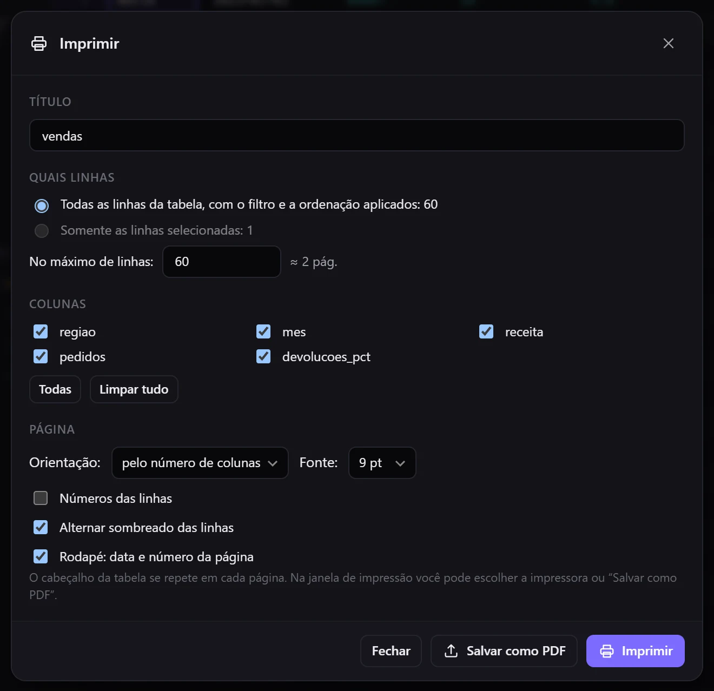This screenshot has height=691, width=714.
Task: Open the Fonte size dropdown
Action: 382,463
